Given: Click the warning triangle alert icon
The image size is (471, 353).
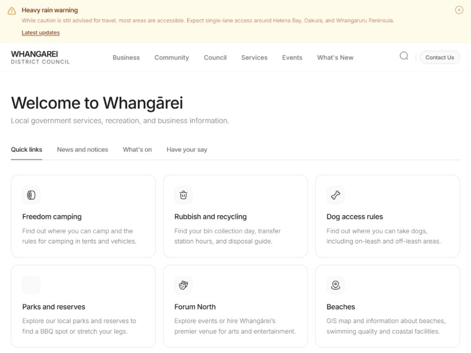Looking at the screenshot, I should [x=12, y=11].
